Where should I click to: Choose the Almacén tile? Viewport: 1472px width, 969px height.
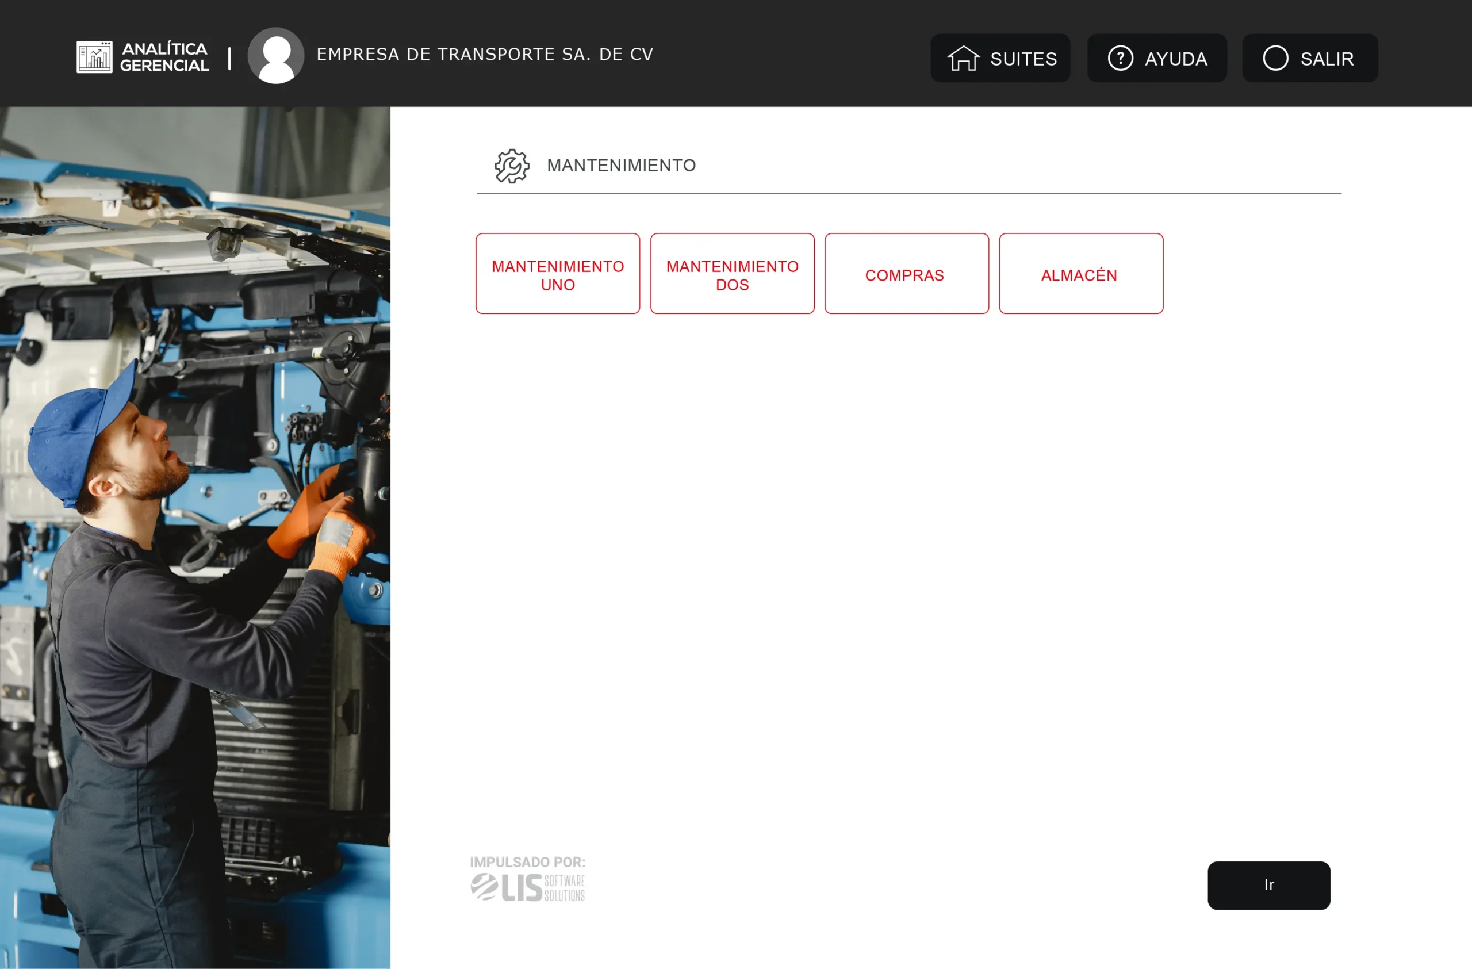coord(1080,274)
